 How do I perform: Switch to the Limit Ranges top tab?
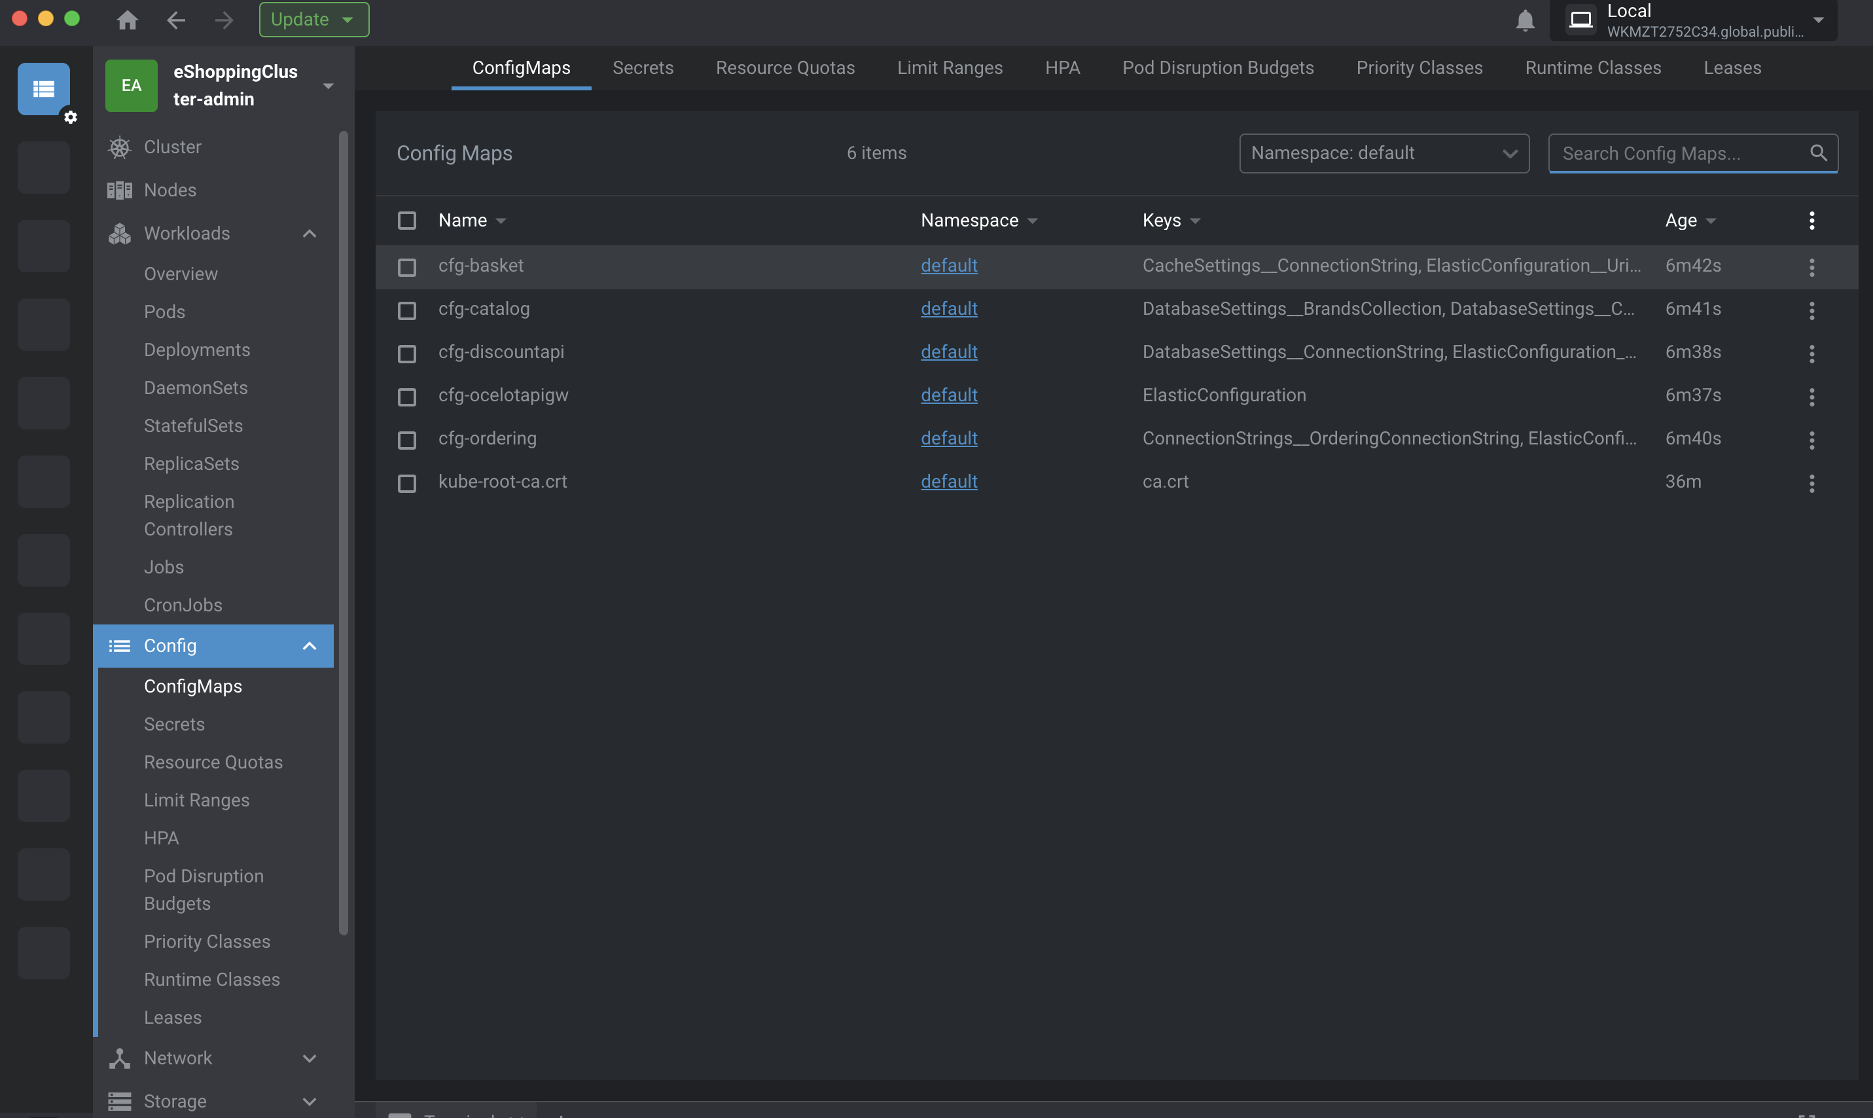point(950,68)
